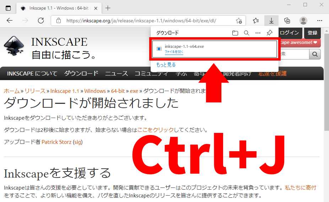Viewport: 329px width, 202px height.
Task: Click リリース breadcrumb link
Action: [x=35, y=91]
